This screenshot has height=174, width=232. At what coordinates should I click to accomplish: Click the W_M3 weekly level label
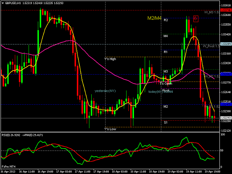[212, 12]
